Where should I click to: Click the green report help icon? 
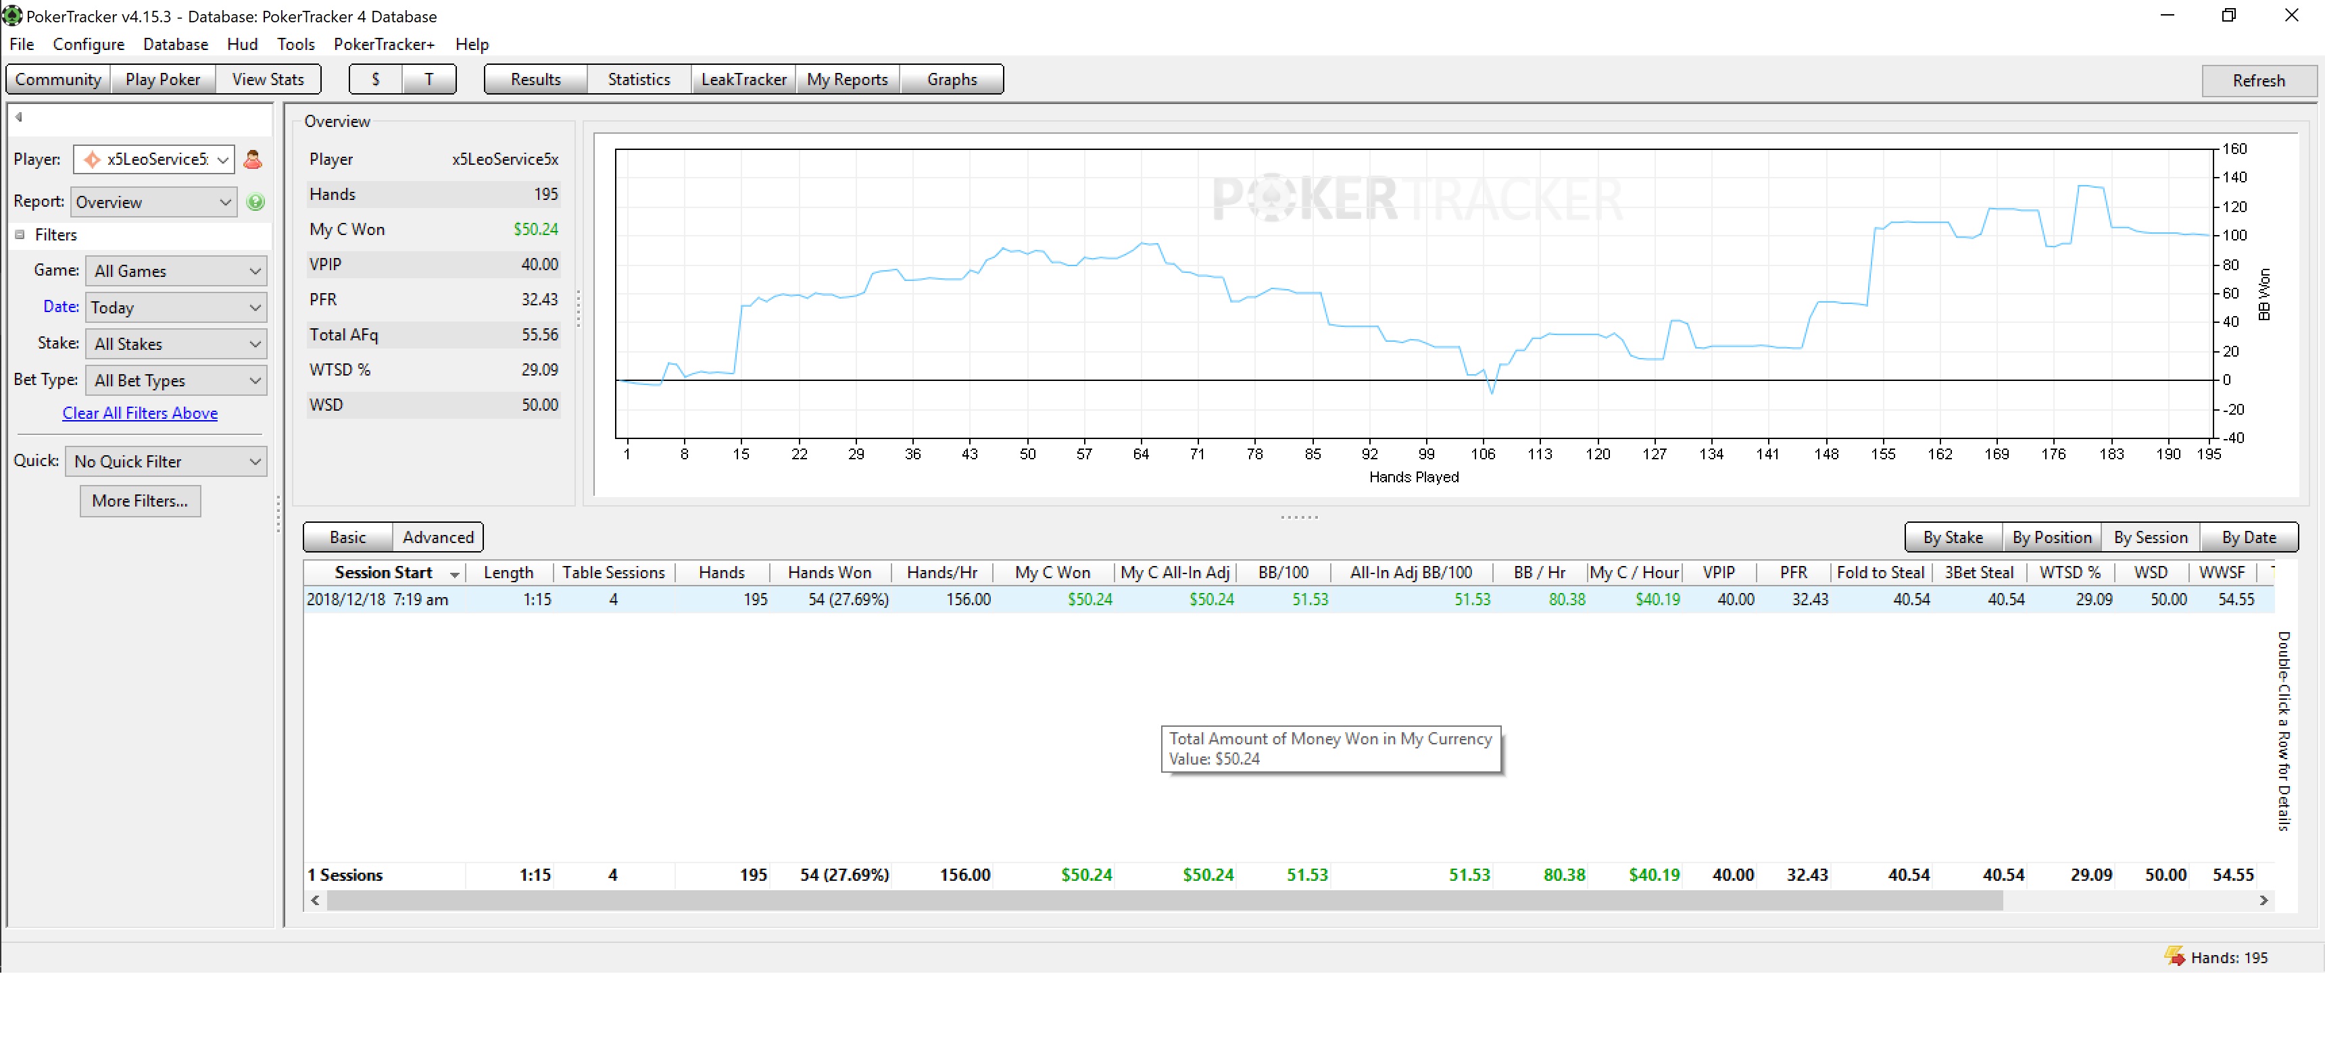point(255,202)
